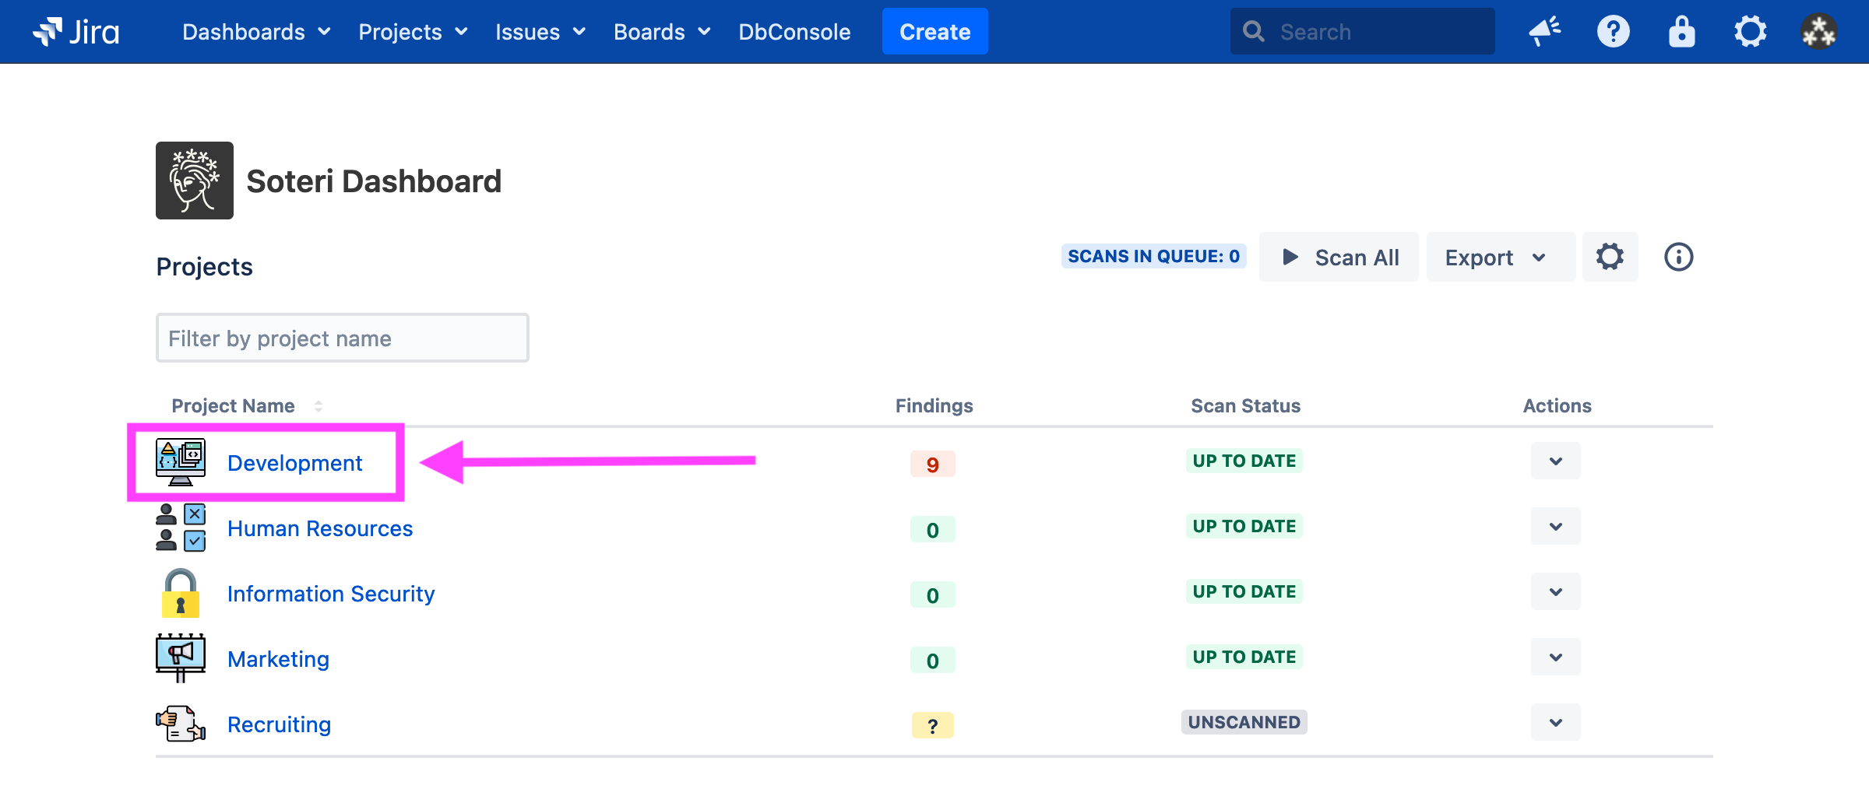This screenshot has height=810, width=1869.
Task: Open the Boards menu
Action: pyautogui.click(x=661, y=32)
